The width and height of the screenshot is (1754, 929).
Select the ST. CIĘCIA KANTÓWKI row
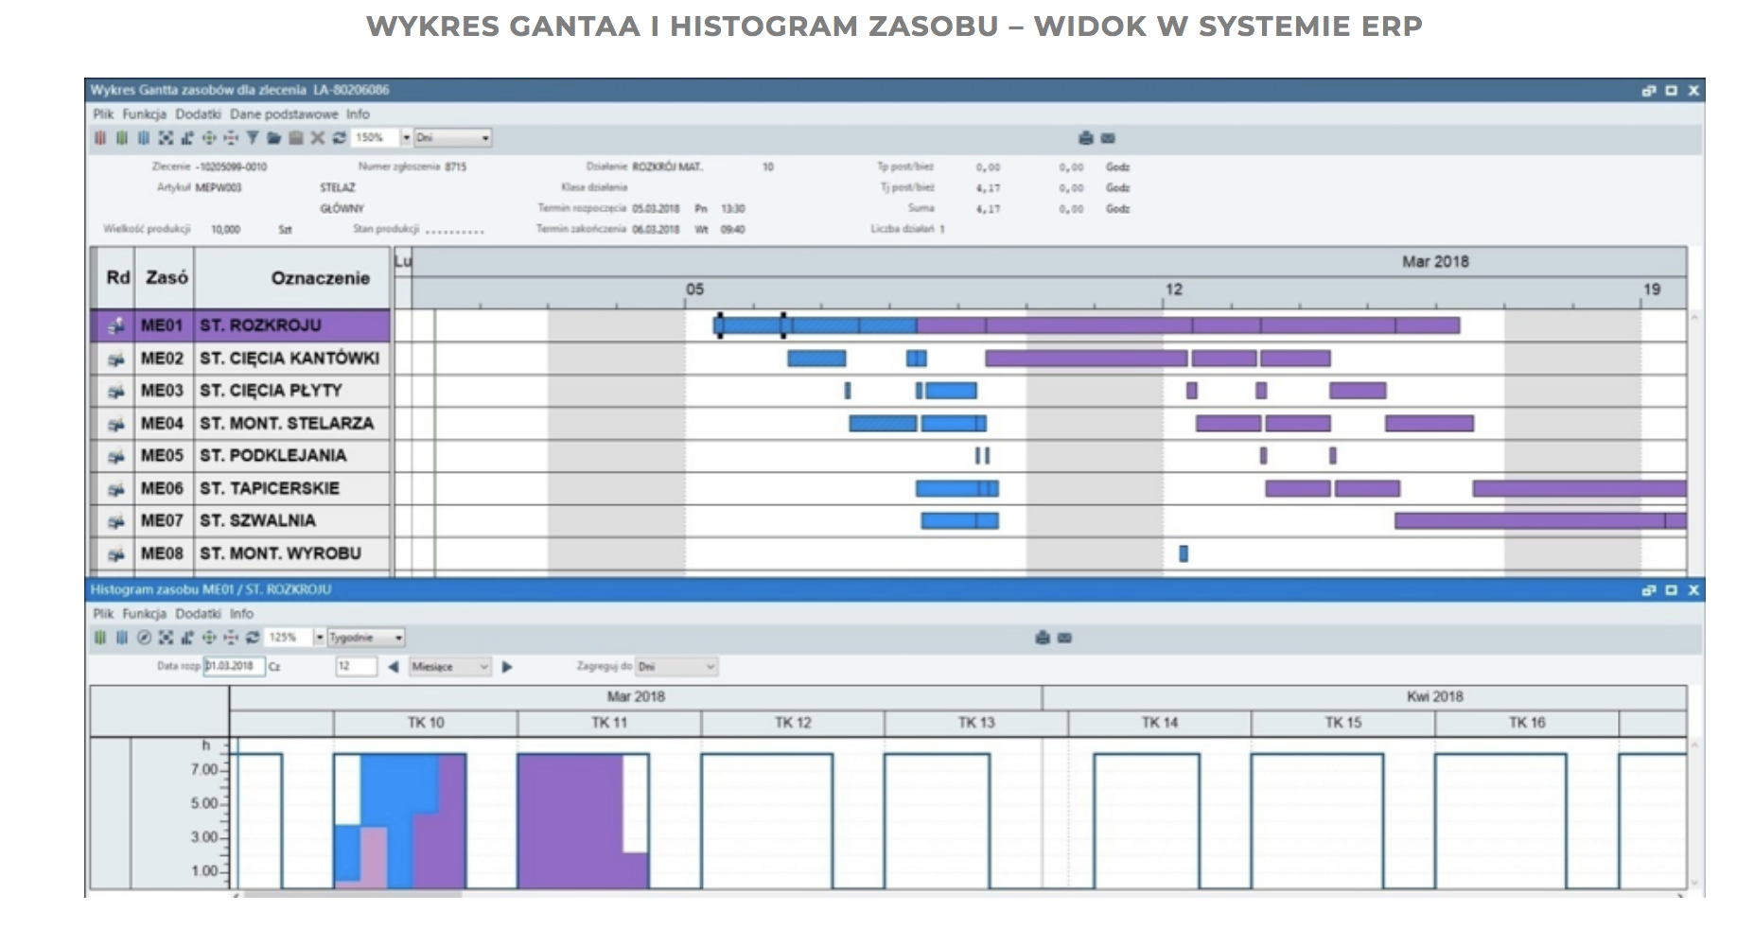[x=241, y=359]
